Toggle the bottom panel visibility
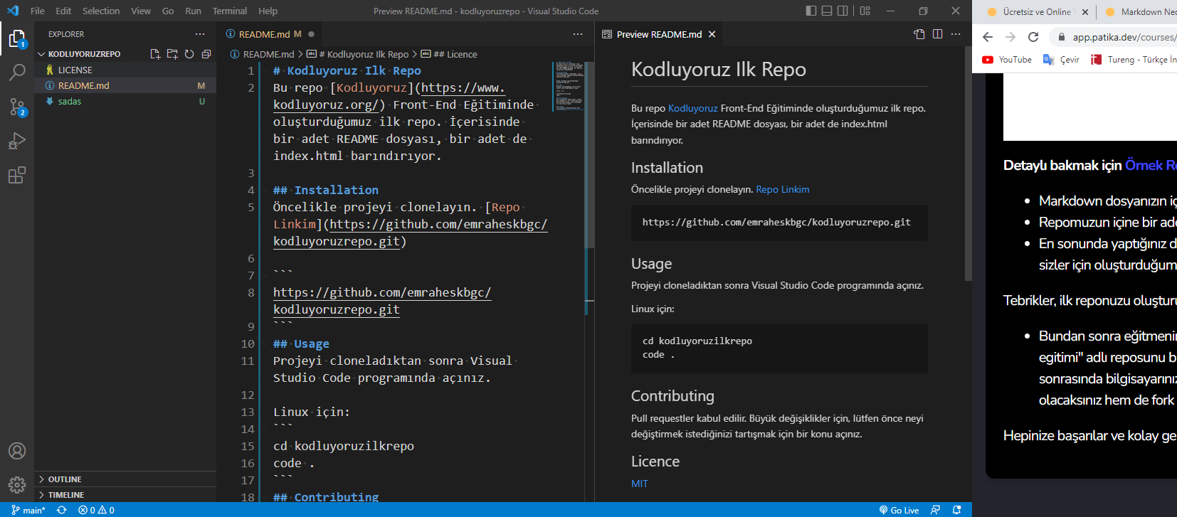 (x=827, y=11)
